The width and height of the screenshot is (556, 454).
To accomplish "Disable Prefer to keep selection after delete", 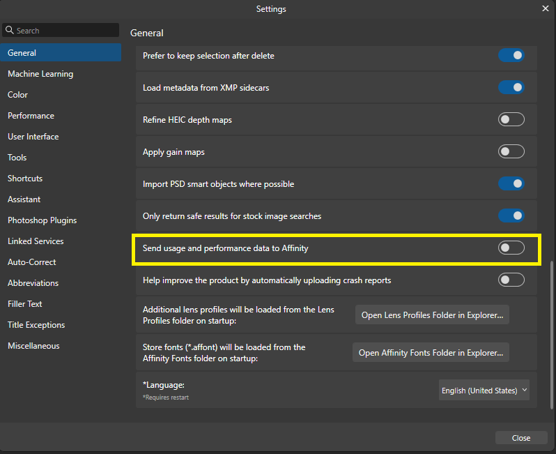I will (511, 56).
